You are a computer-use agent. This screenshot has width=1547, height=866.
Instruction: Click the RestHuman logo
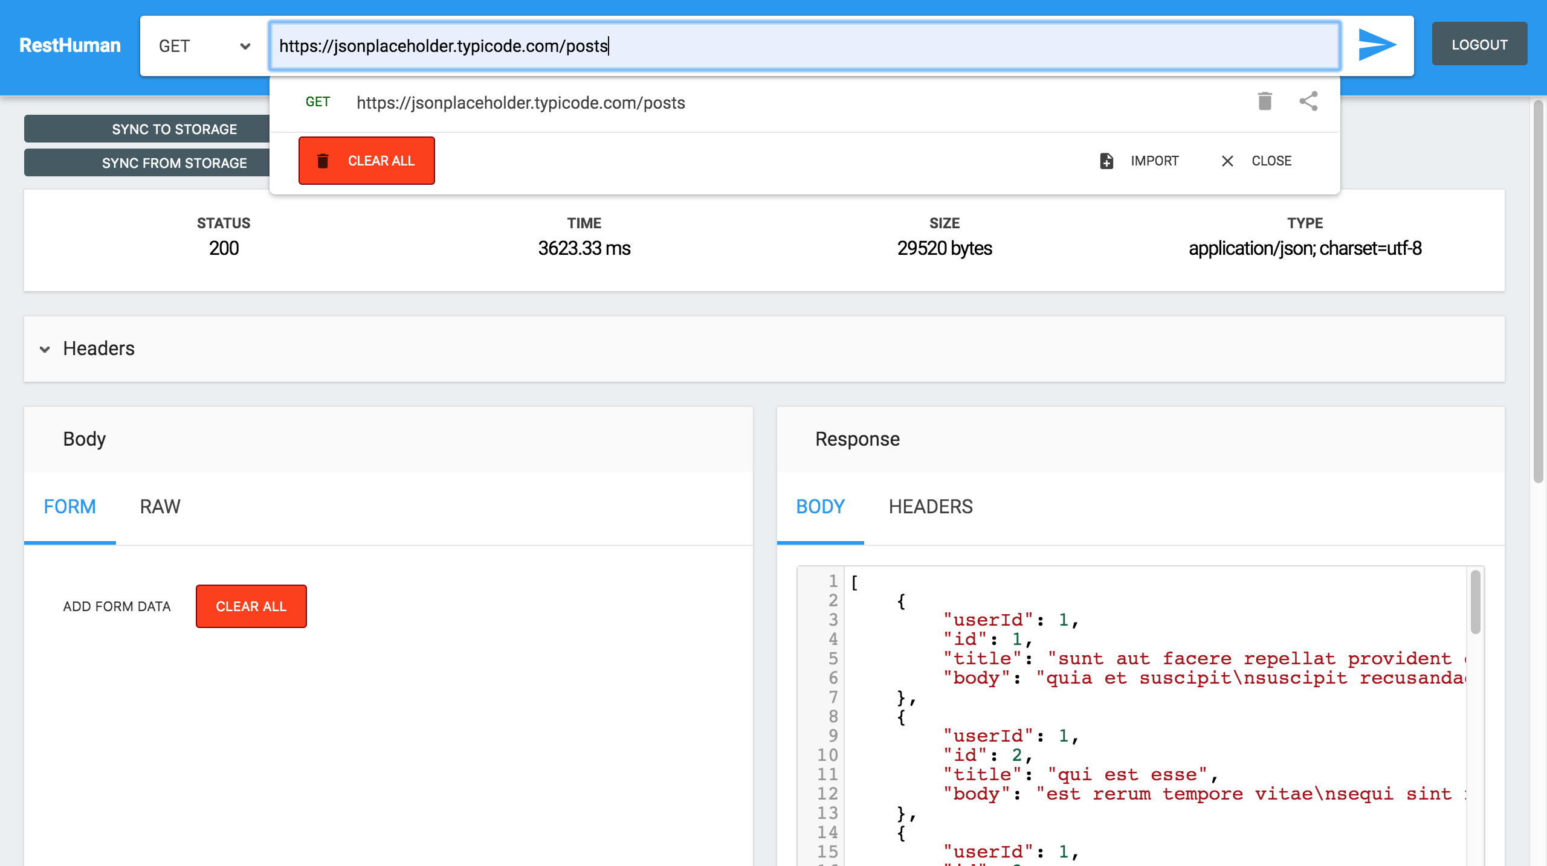click(x=70, y=45)
